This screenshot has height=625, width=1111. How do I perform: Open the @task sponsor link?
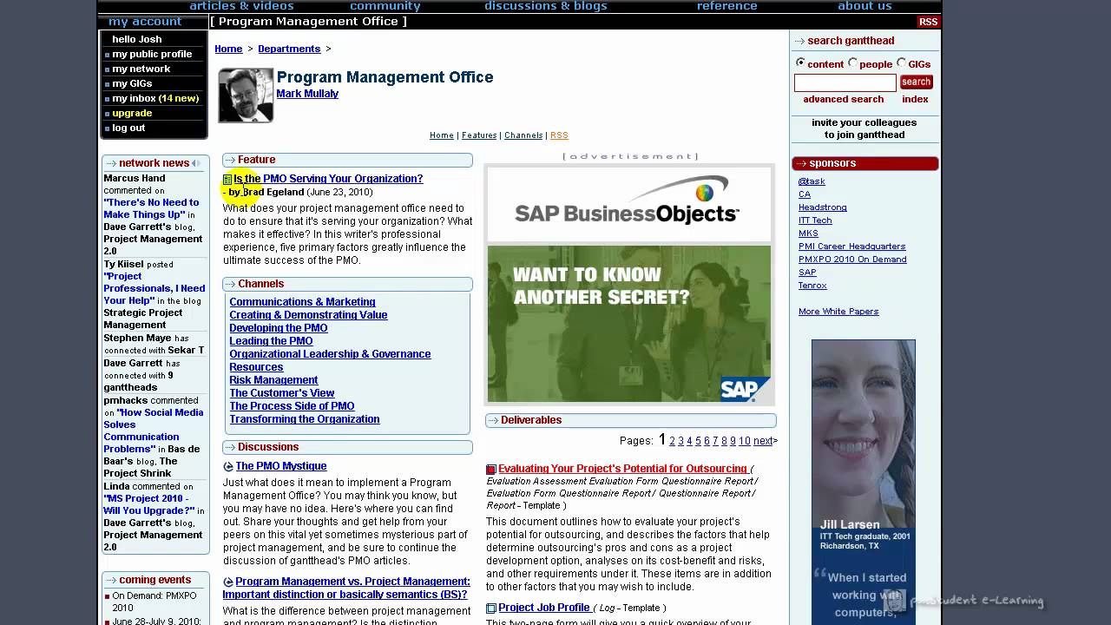812,181
